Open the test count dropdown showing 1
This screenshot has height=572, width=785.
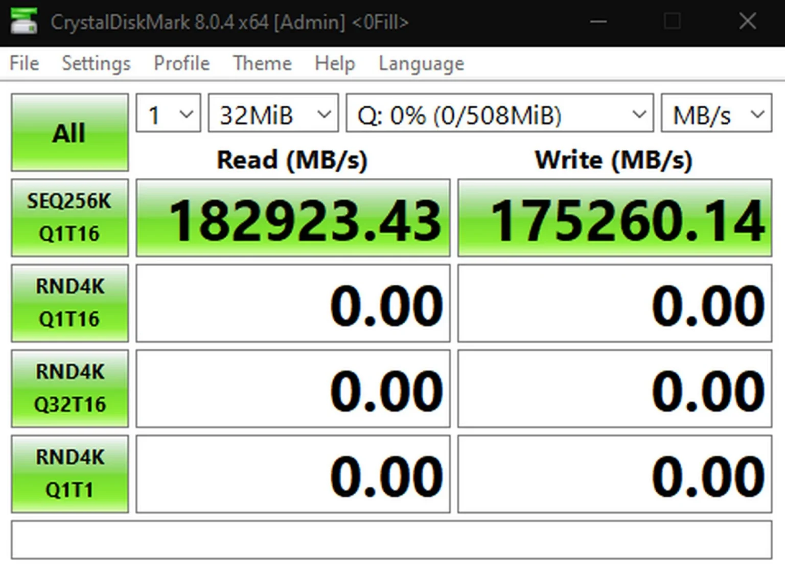[x=168, y=113]
